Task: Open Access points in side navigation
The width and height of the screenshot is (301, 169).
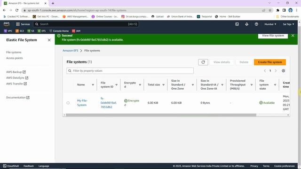Action: click(x=15, y=58)
